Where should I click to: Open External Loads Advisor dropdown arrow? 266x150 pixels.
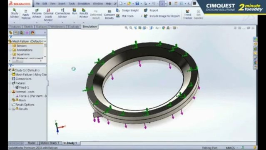(48, 22)
